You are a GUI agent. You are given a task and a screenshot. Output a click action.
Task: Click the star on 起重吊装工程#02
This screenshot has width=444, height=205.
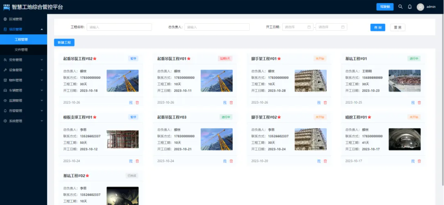pyautogui.click(x=95, y=59)
